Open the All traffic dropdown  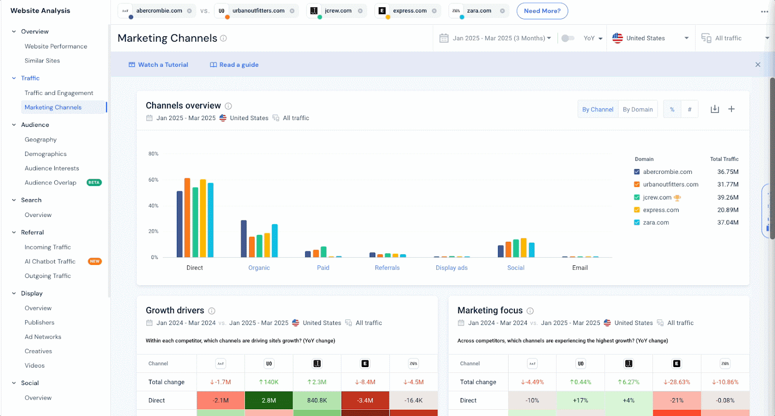735,38
